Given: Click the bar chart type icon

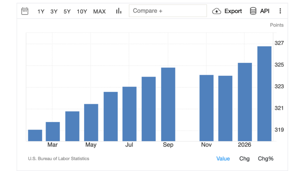Looking at the screenshot, I should (119, 11).
